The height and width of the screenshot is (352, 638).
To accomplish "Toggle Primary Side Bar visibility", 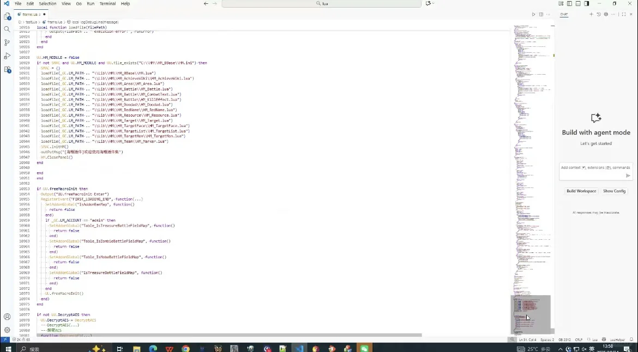I will [x=570, y=4].
